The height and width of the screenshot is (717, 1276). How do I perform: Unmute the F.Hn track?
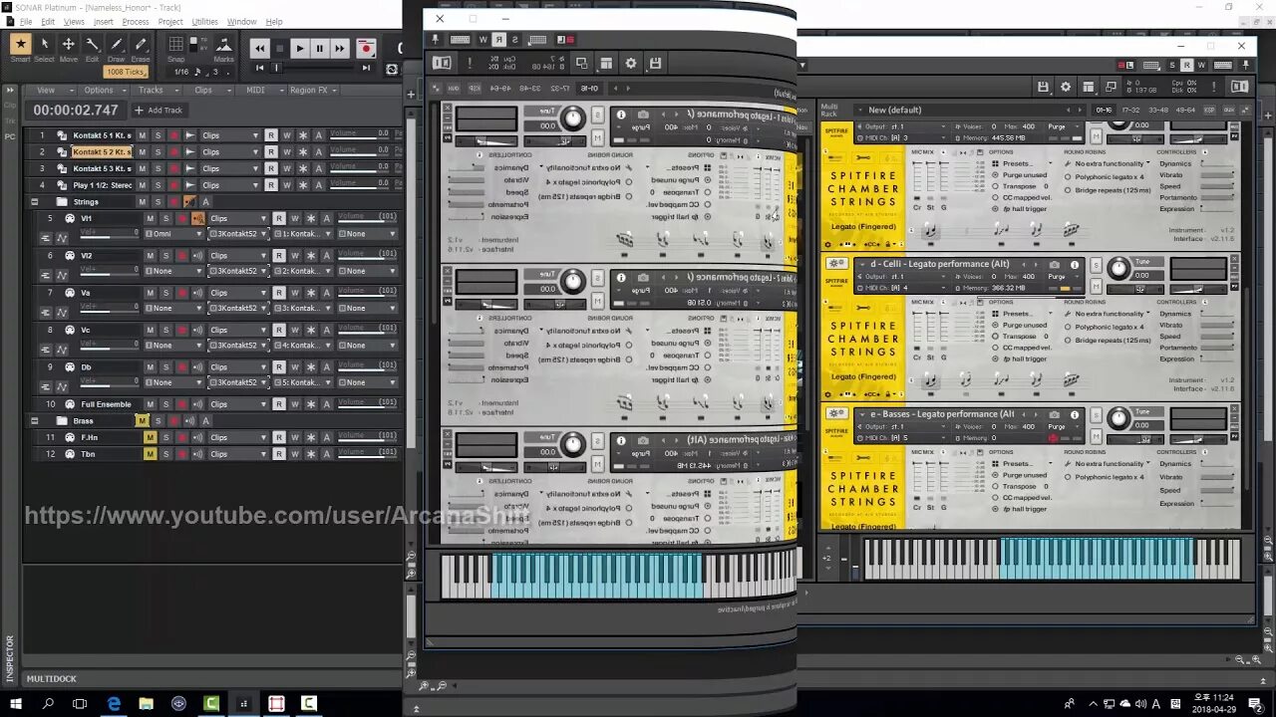150,437
